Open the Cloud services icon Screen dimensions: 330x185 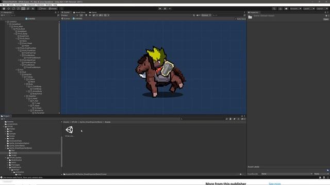click(286, 9)
